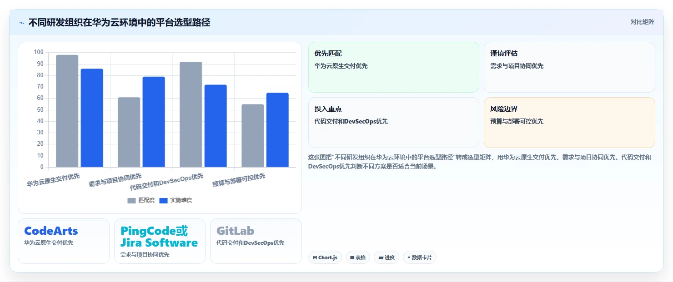The image size is (673, 282).
Task: Click the lightning icon beside the header title
Action: coord(21,23)
